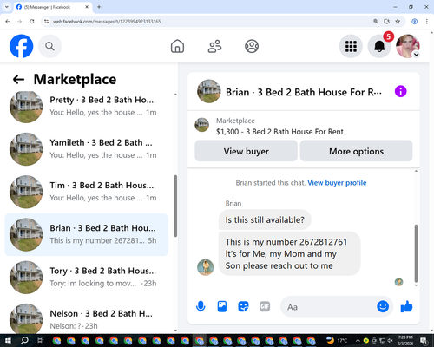Open Yamileth's 3 Bed 2 Bath conversation
The image size is (434, 347).
86,149
